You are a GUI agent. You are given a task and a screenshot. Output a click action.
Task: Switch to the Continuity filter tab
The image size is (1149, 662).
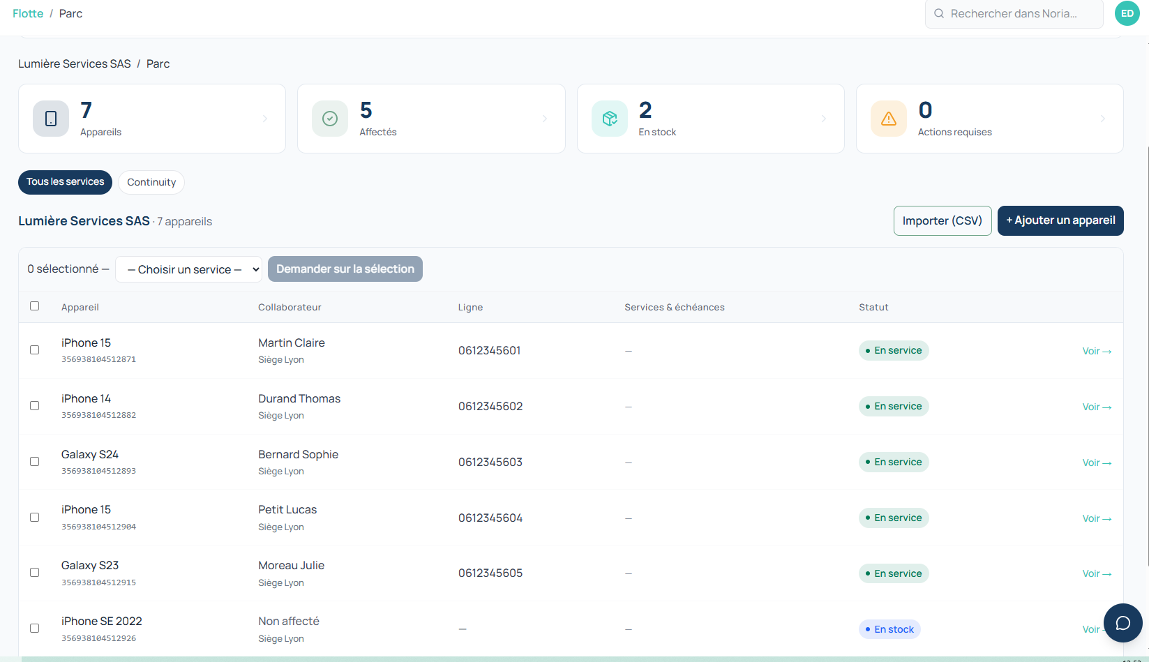point(151,182)
